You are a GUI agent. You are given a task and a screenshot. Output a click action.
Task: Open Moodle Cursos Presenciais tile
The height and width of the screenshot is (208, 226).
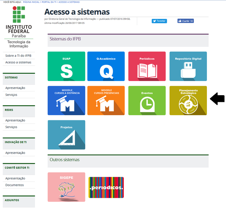[x=106, y=100]
